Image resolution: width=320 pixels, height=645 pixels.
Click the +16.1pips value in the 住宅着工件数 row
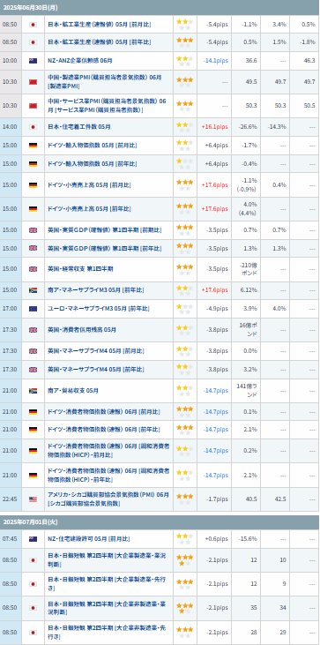214,127
